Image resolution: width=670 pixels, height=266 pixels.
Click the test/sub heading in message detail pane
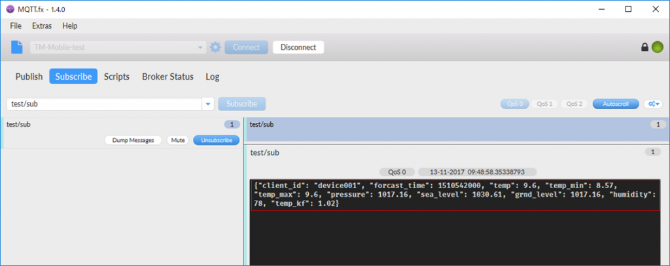(x=264, y=152)
